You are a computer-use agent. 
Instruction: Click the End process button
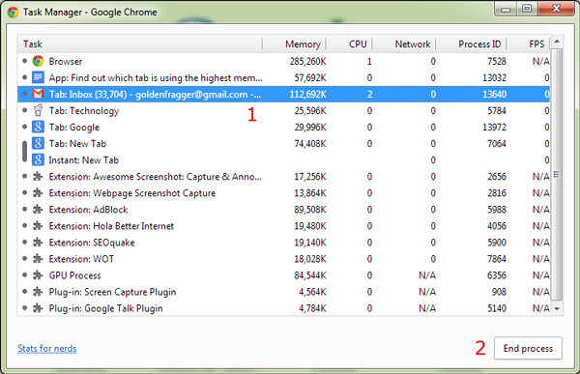tap(528, 348)
